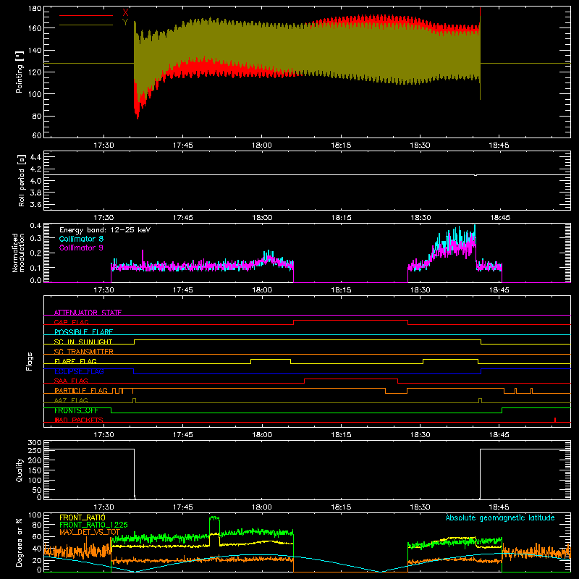Click the ATTENUATOR_STATE flag label

click(x=88, y=313)
